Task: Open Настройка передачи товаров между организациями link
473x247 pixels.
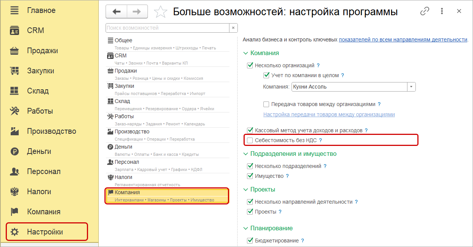Action: tap(329, 114)
